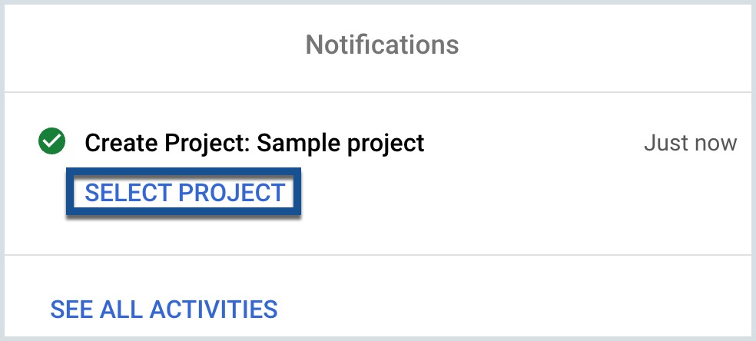Image resolution: width=756 pixels, height=341 pixels.
Task: Click the blue SEE ALL ACTIVITIES text
Action: click(164, 310)
